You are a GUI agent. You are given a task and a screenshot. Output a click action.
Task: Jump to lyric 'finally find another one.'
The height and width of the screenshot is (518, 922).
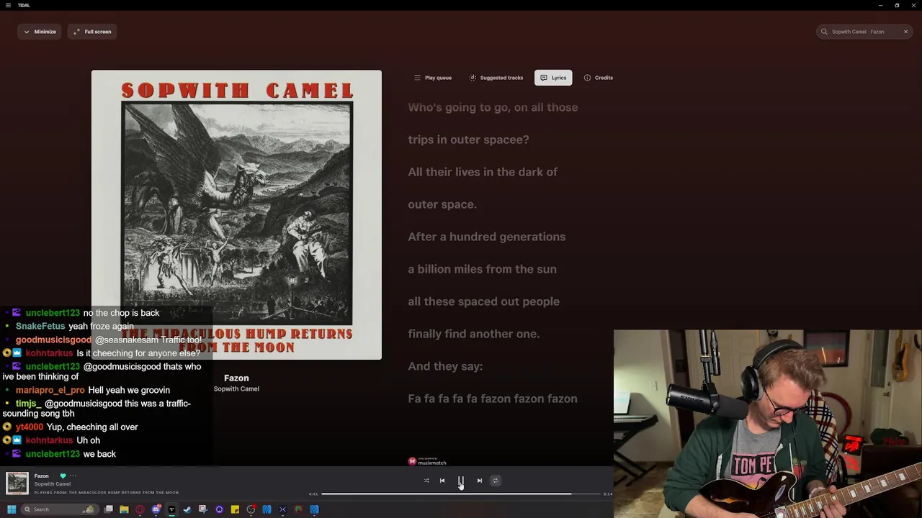pyautogui.click(x=473, y=334)
